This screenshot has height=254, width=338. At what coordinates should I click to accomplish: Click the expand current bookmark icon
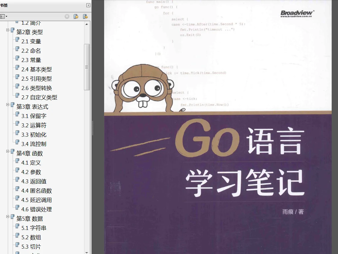[x=85, y=17]
